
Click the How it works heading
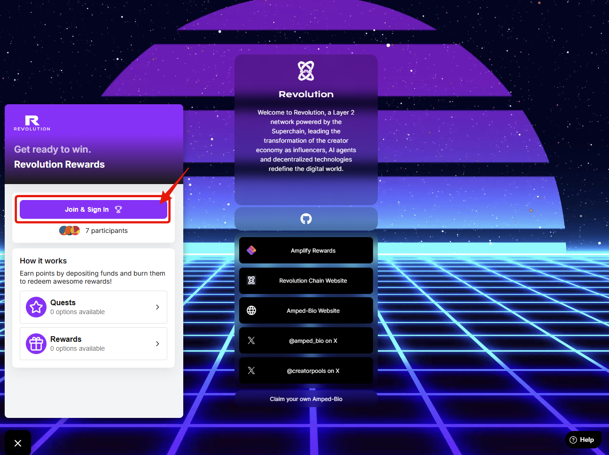click(43, 261)
